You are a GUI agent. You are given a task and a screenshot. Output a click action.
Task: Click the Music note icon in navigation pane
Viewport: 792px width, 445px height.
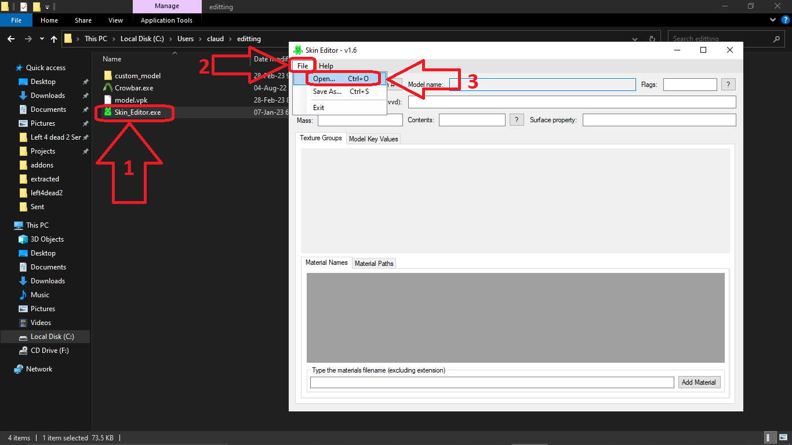point(23,295)
